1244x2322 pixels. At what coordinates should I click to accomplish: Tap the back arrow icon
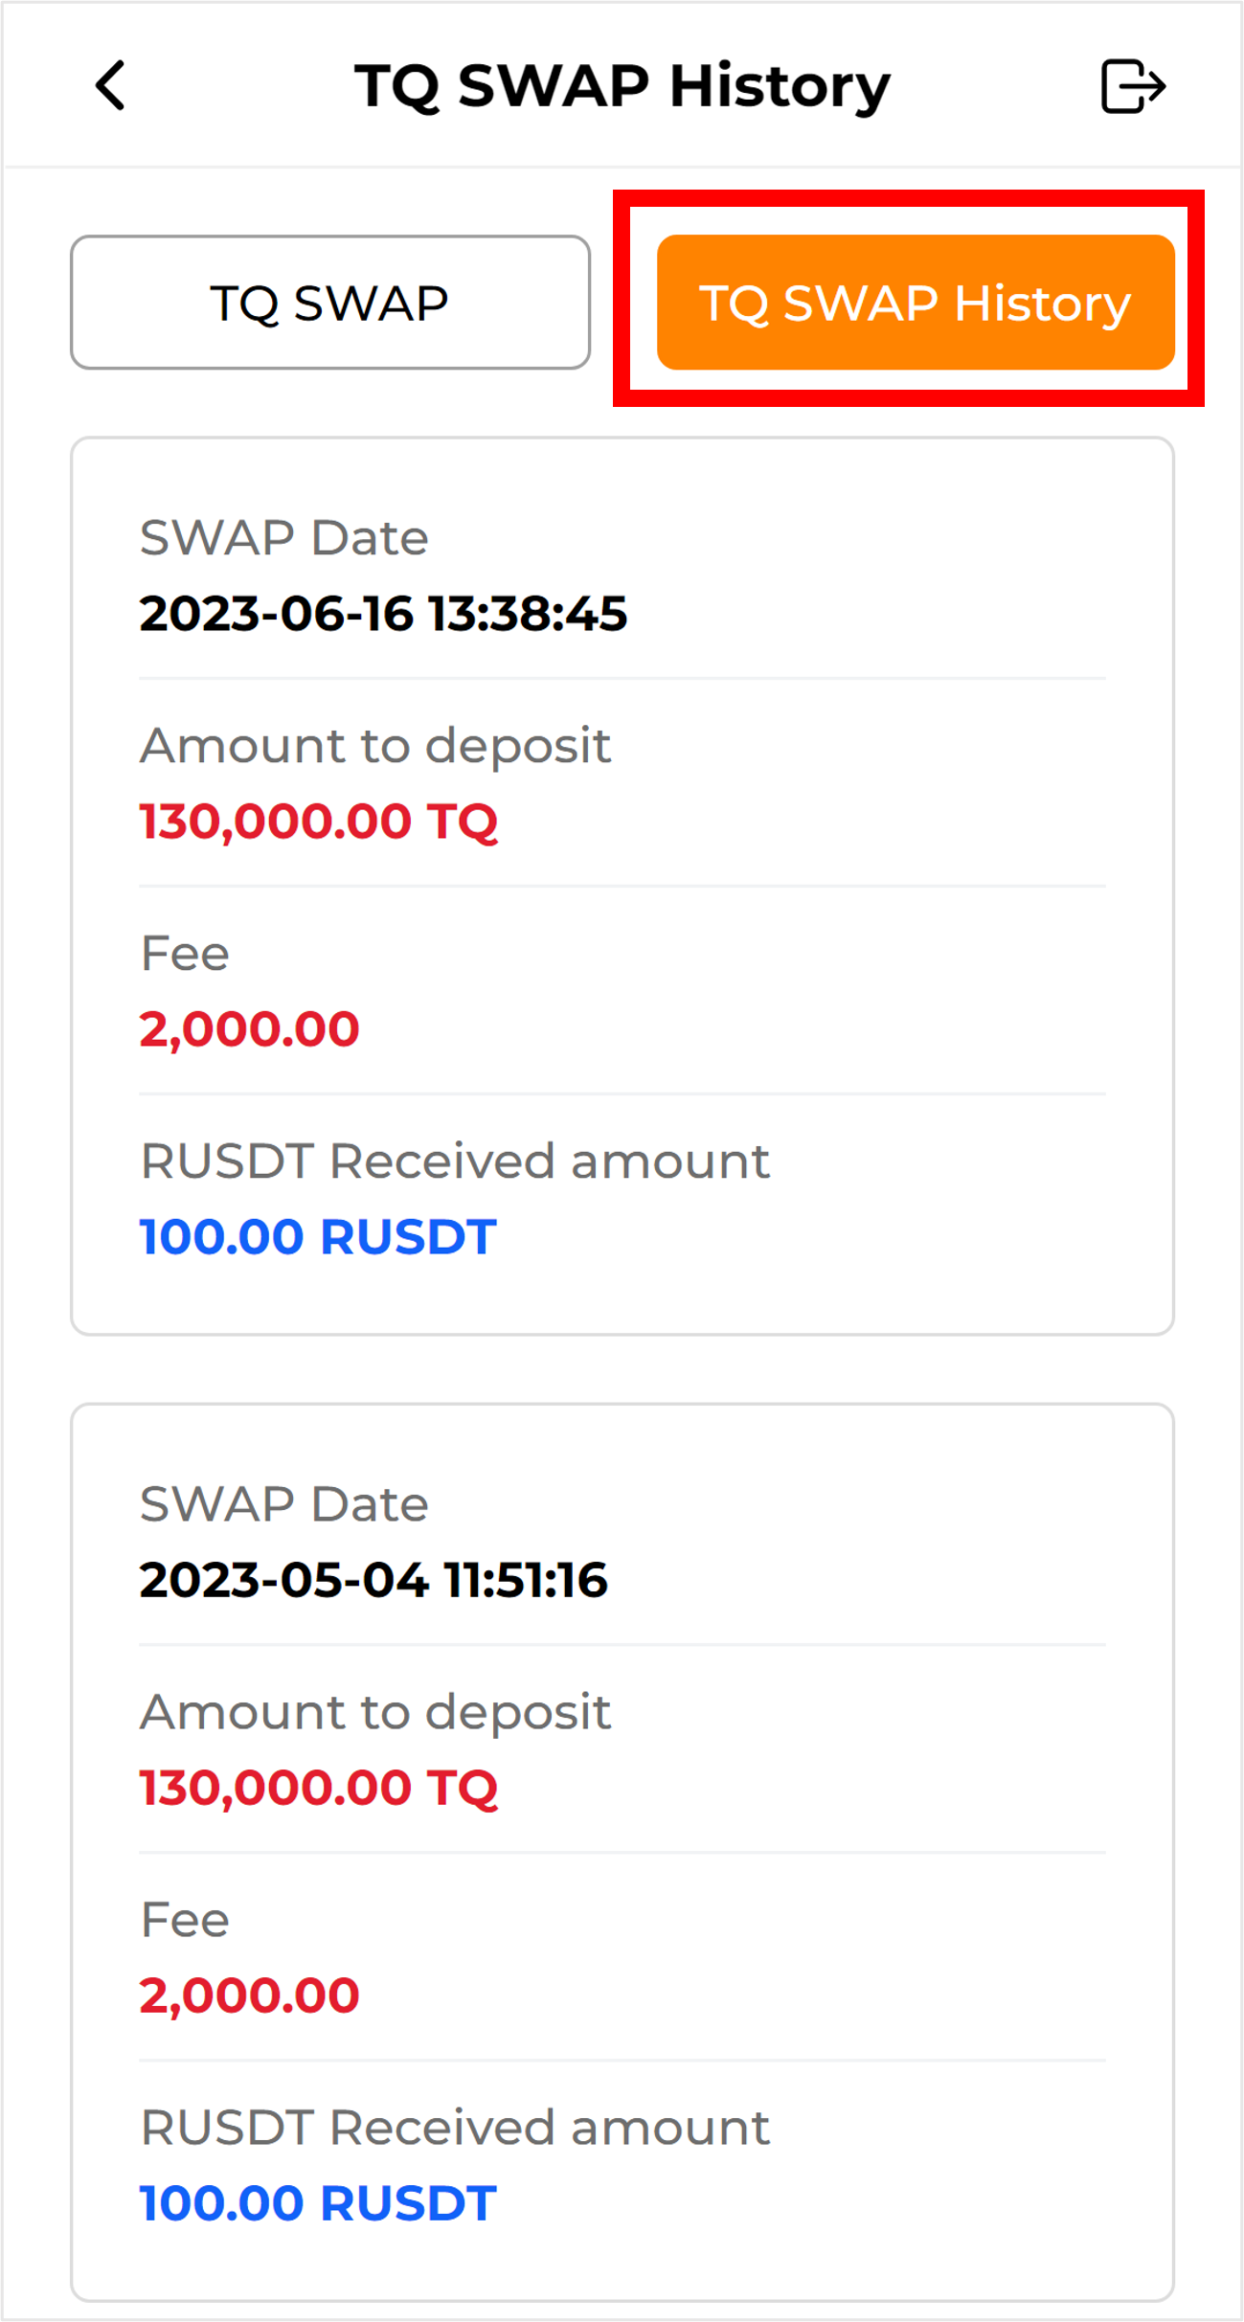(111, 86)
